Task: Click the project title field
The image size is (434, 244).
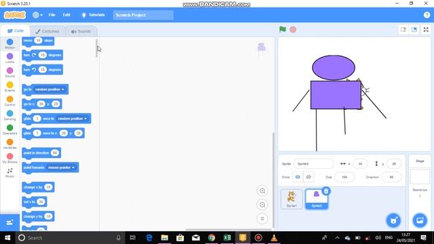Action: (x=143, y=15)
